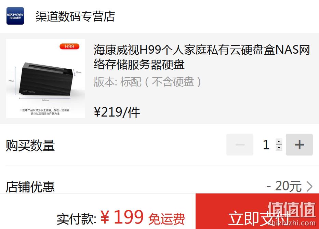Click the 店铺优惠 row label

click(30, 187)
